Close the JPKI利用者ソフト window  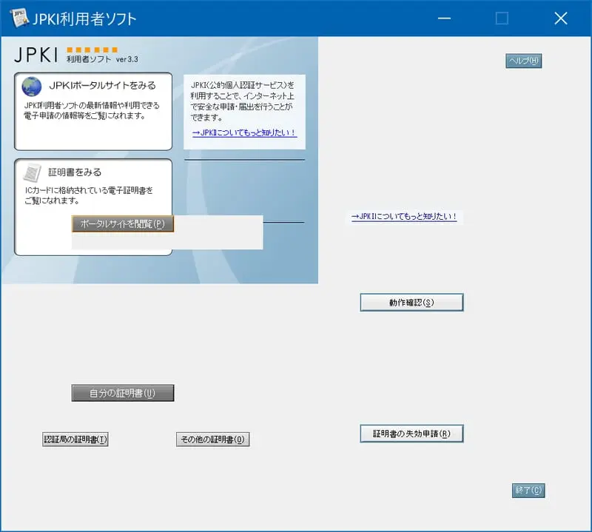coord(561,18)
